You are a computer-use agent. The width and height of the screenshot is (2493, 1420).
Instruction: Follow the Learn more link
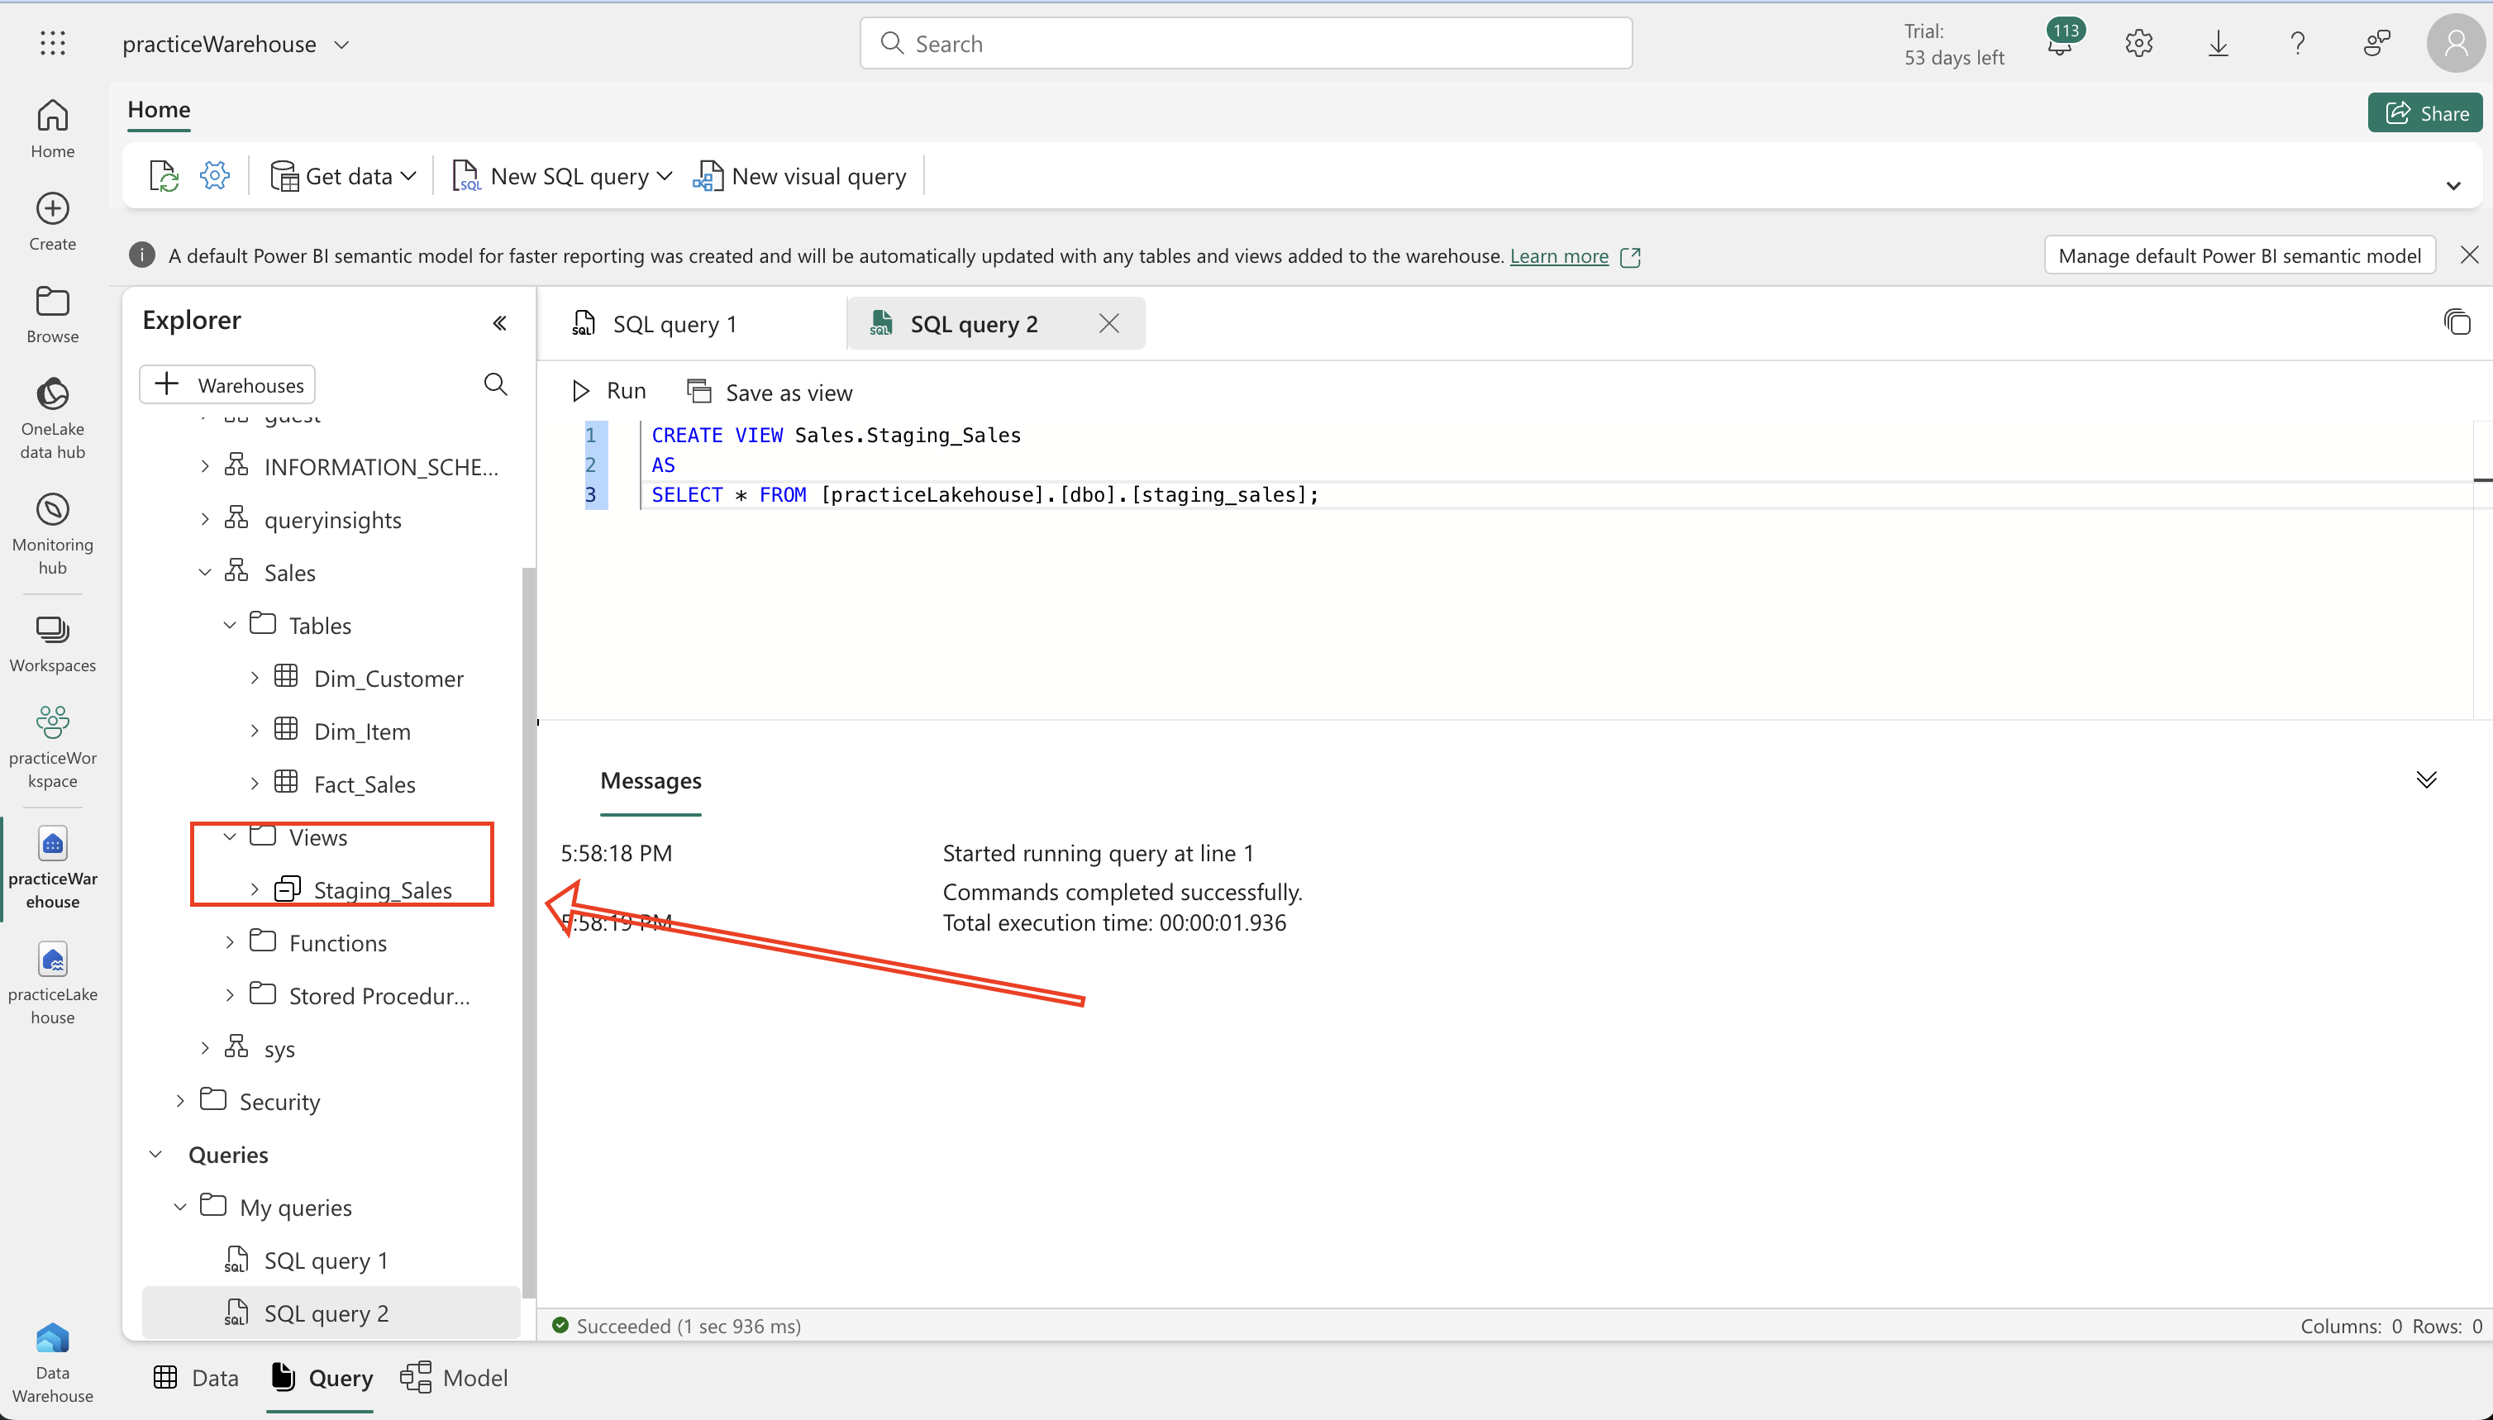pos(1559,255)
